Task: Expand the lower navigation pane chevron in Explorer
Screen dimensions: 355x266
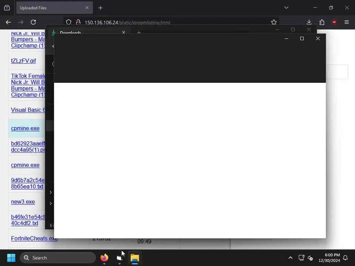Action: (51, 204)
